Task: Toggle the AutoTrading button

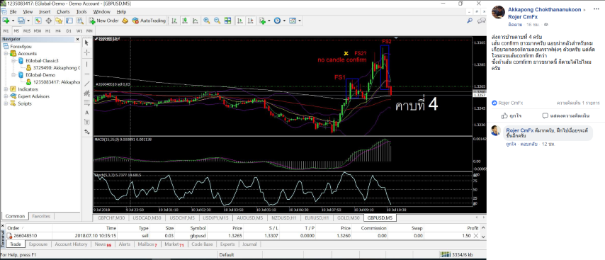Action: click(149, 21)
